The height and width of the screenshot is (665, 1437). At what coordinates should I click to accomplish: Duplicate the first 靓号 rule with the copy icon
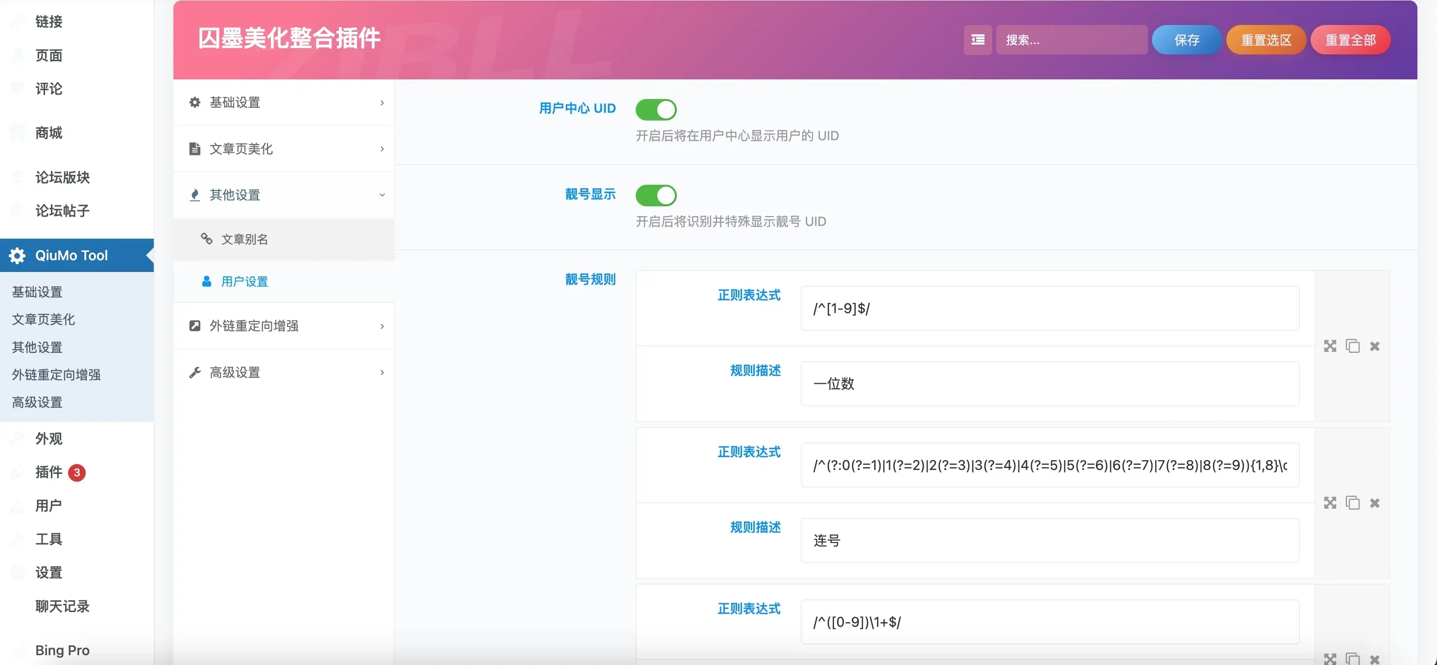[1352, 346]
